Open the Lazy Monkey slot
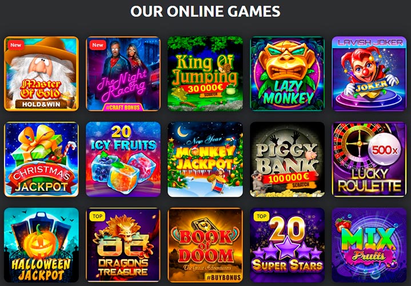 288,74
